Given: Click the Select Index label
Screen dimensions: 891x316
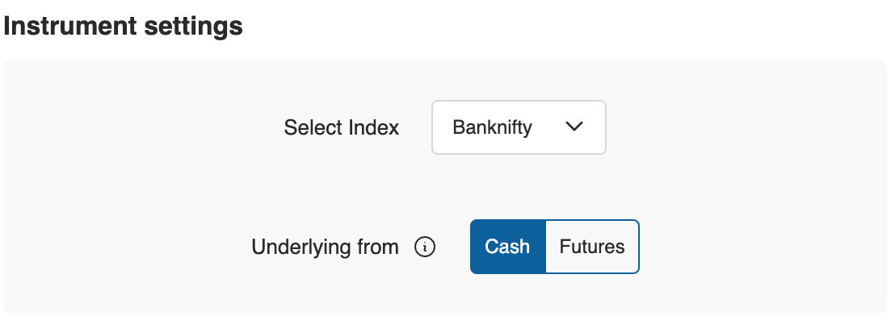Looking at the screenshot, I should (x=342, y=127).
